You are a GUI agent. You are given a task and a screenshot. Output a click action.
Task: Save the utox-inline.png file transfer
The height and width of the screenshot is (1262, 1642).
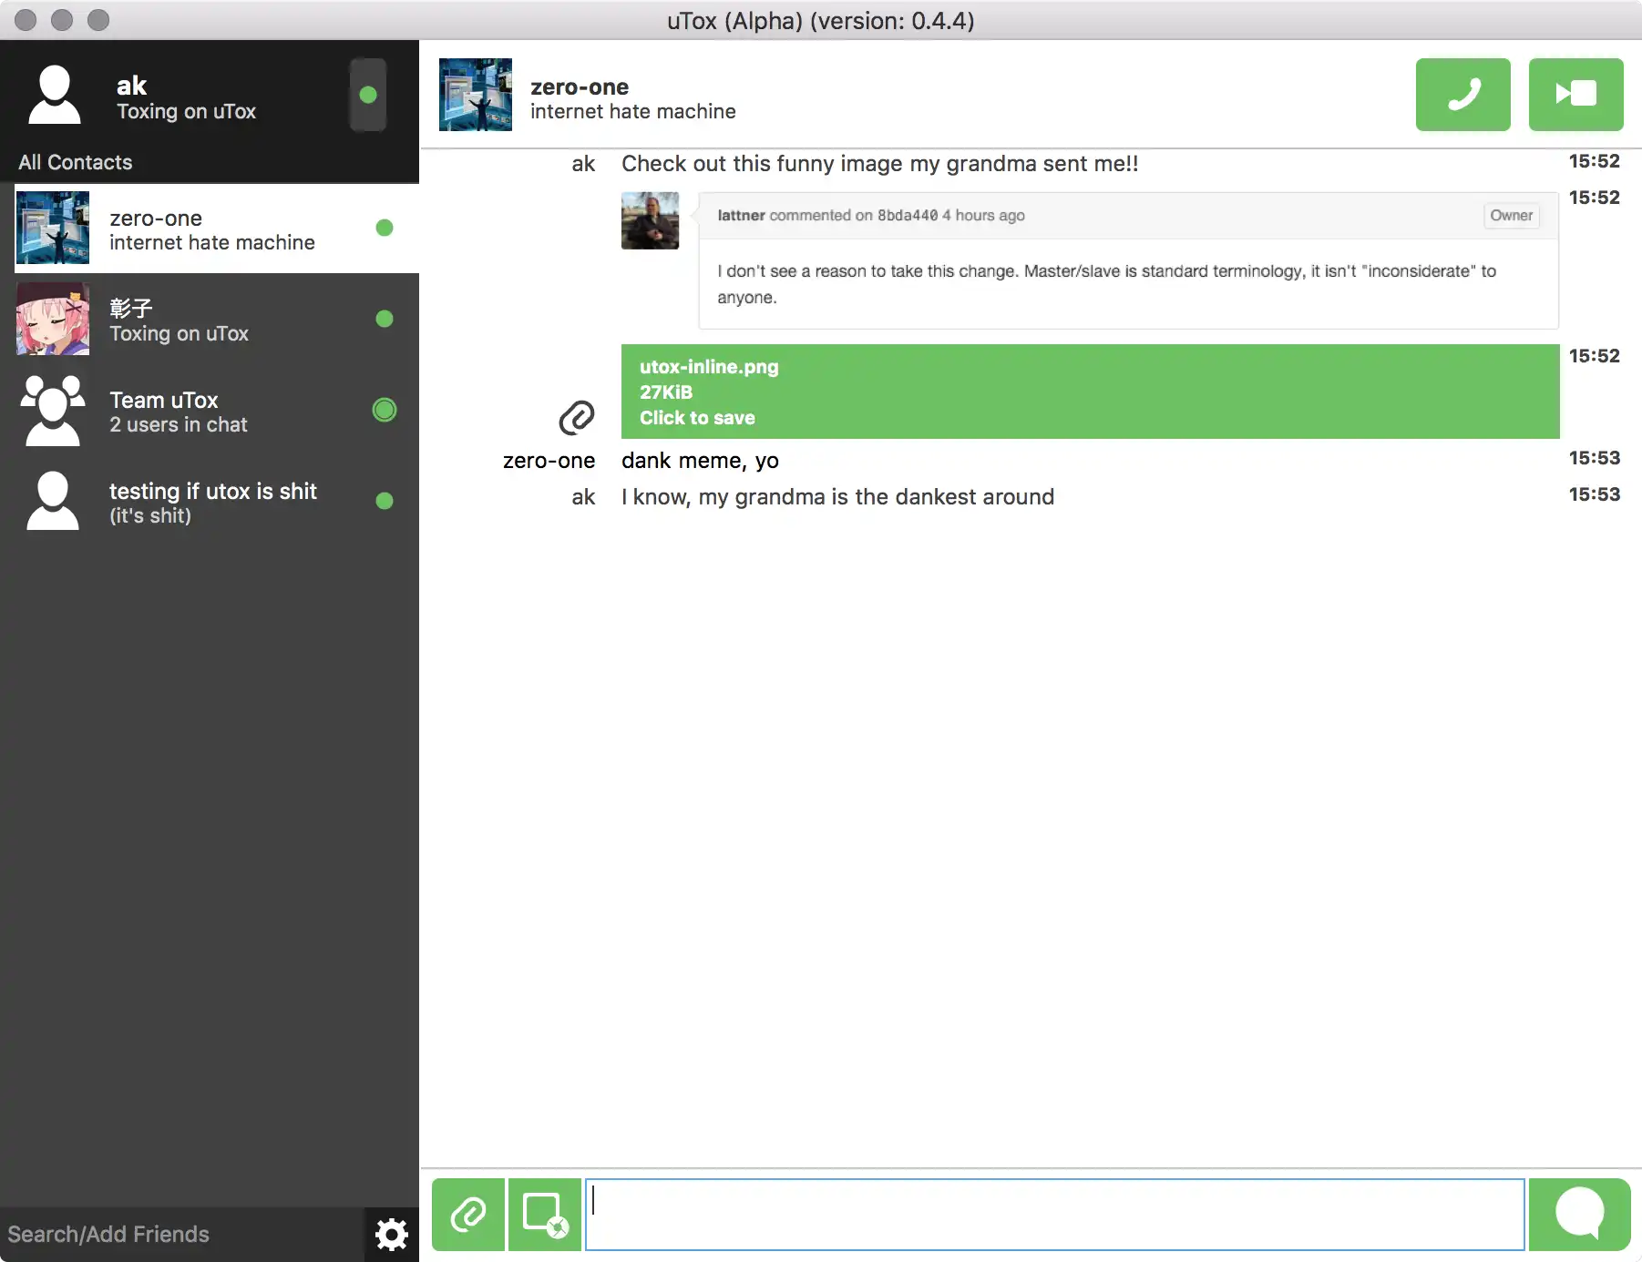point(1091,392)
